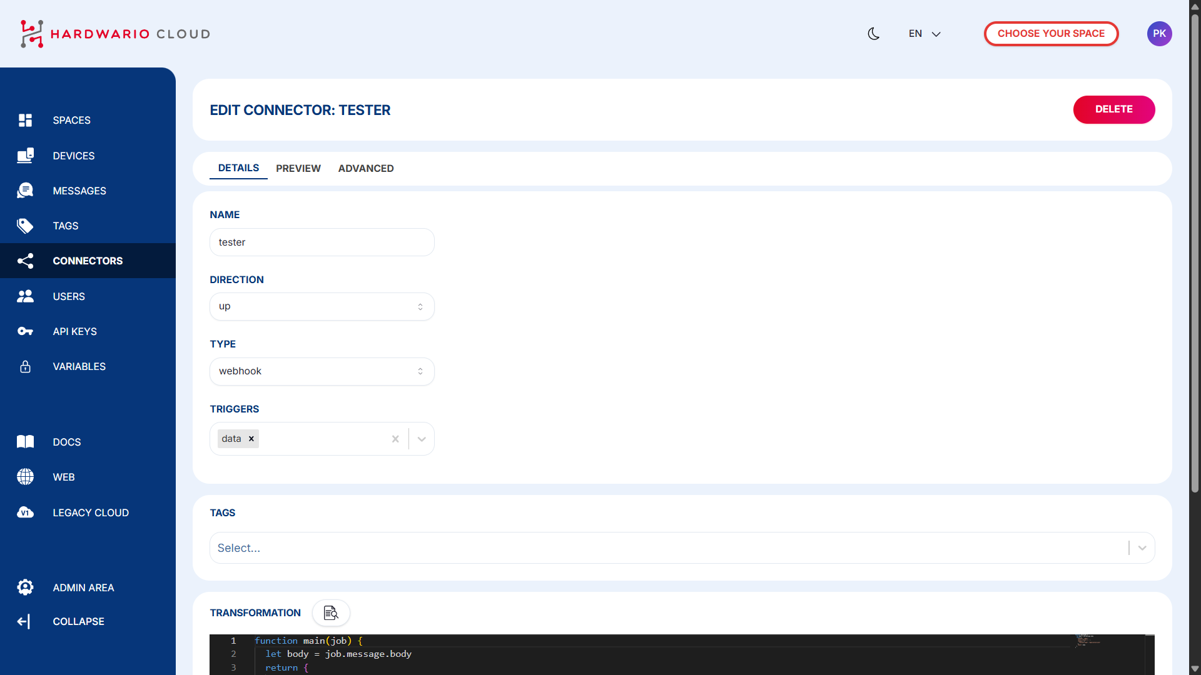Click the Devices sidebar icon
Image resolution: width=1201 pixels, height=675 pixels.
tap(25, 156)
